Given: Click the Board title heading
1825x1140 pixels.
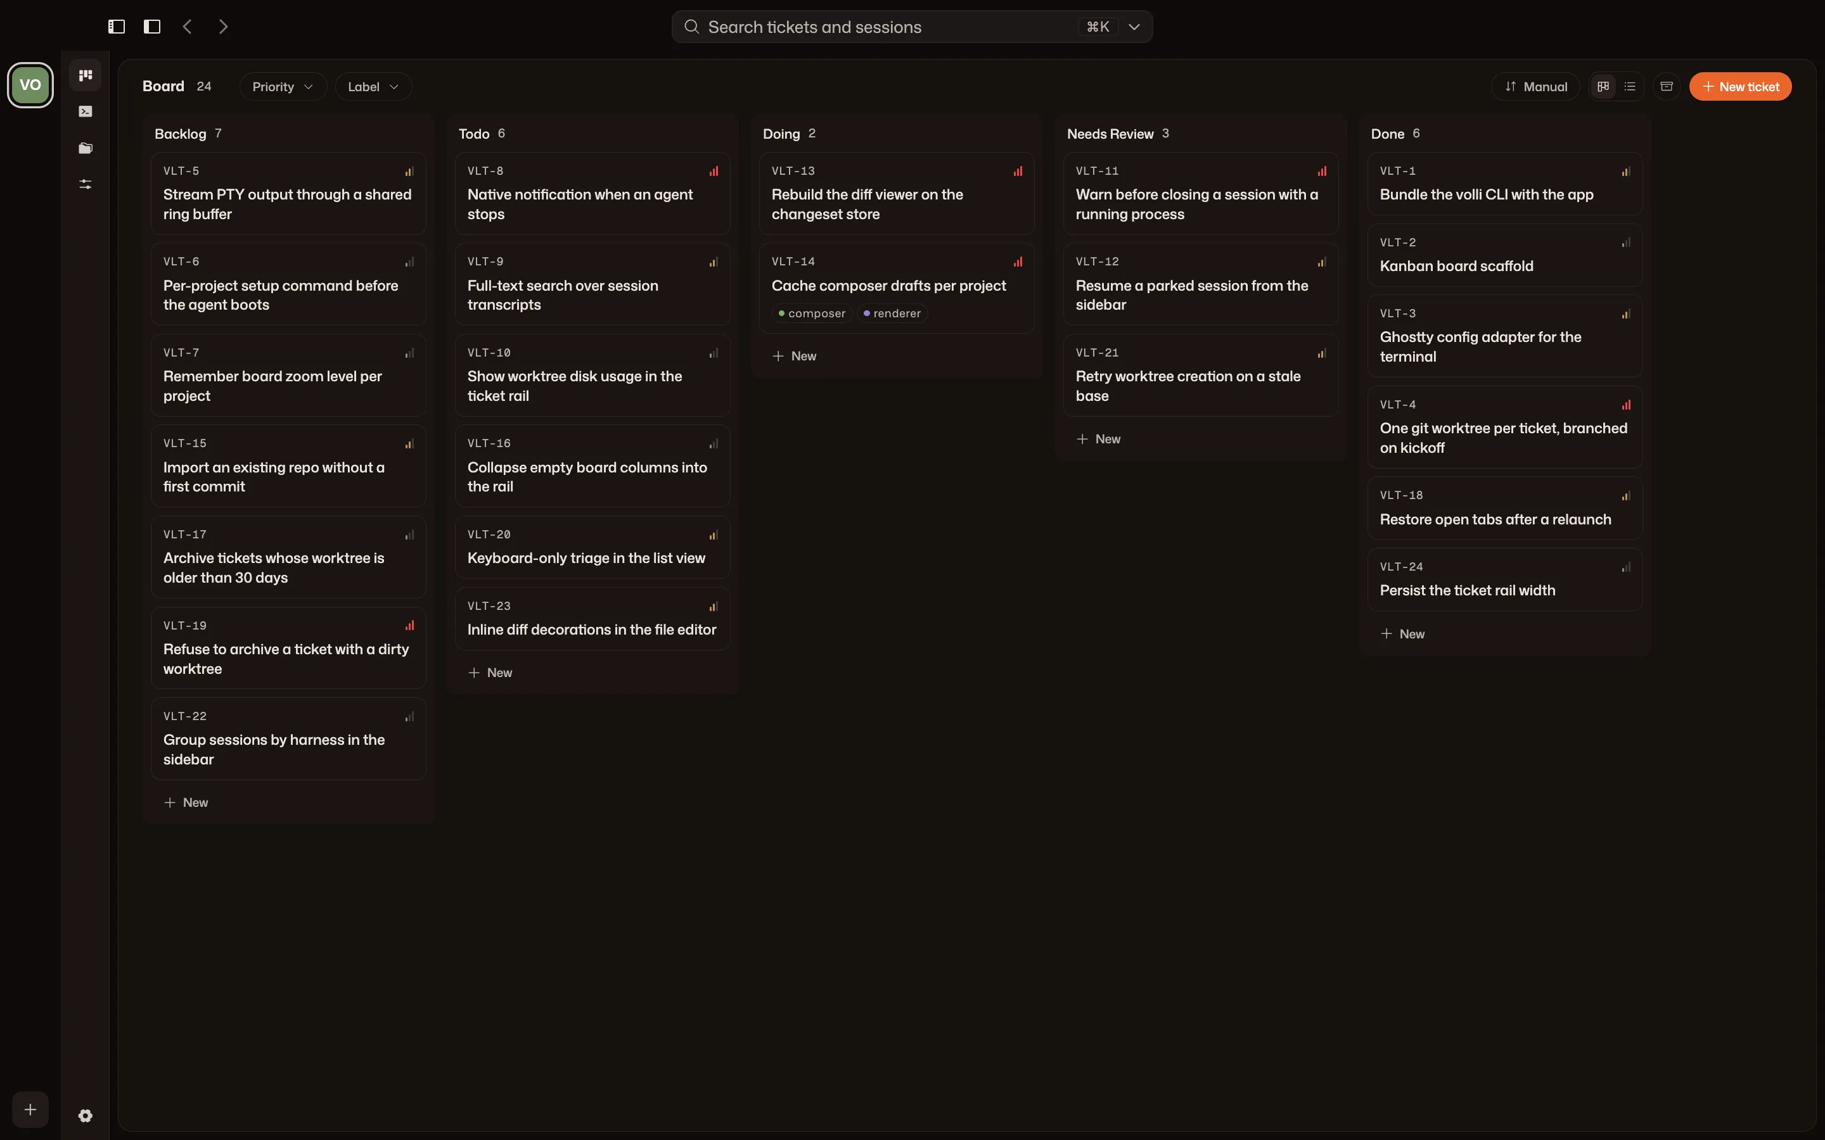Looking at the screenshot, I should (163, 86).
